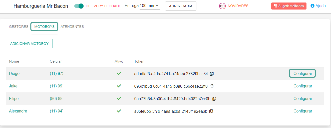This screenshot has height=128, width=331.
Task: Click the blue info icon beside Ajuda
Action: tap(312, 6)
